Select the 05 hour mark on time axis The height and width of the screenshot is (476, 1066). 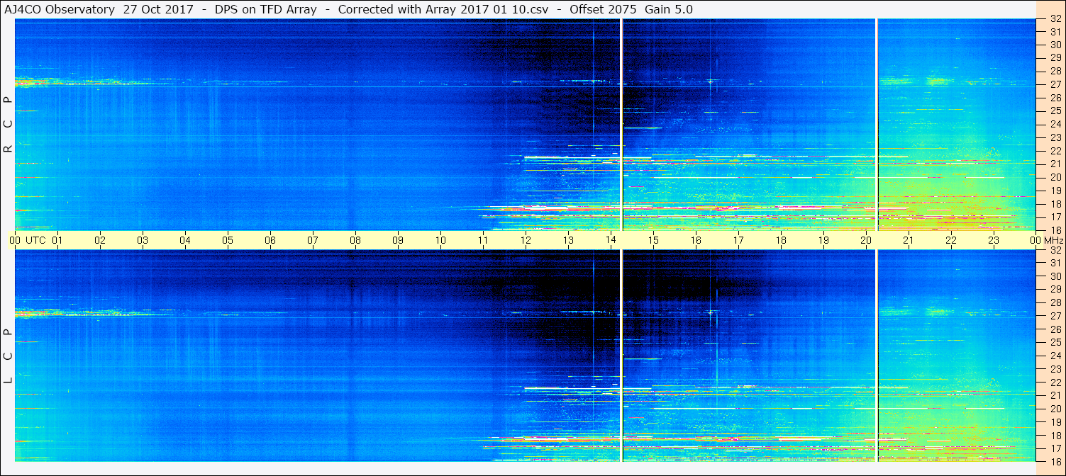click(x=228, y=240)
